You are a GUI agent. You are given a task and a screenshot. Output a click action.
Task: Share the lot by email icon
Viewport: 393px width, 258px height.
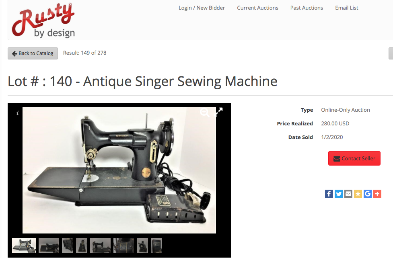click(348, 194)
